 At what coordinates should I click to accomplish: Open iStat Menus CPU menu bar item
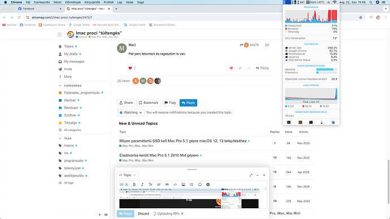pyautogui.click(x=288, y=2)
